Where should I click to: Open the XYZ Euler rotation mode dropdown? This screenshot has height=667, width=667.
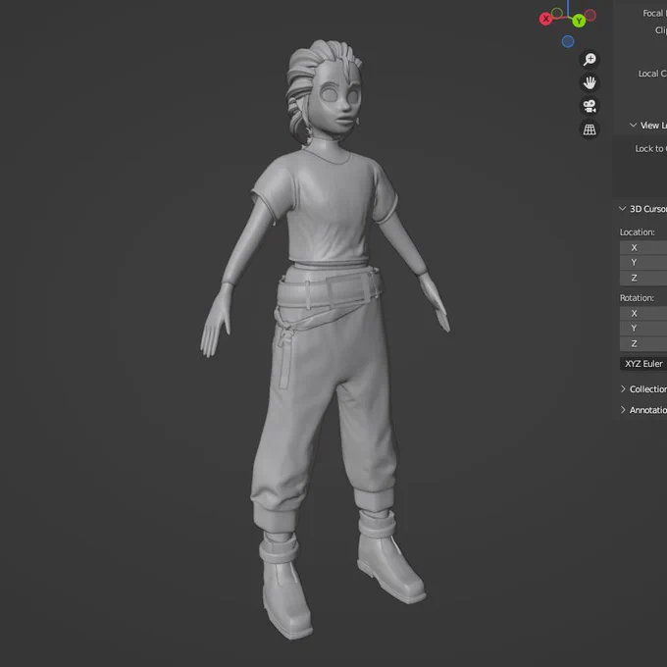(643, 364)
